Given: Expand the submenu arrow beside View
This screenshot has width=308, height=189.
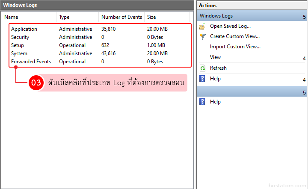Looking at the screenshot, I should point(304,58).
